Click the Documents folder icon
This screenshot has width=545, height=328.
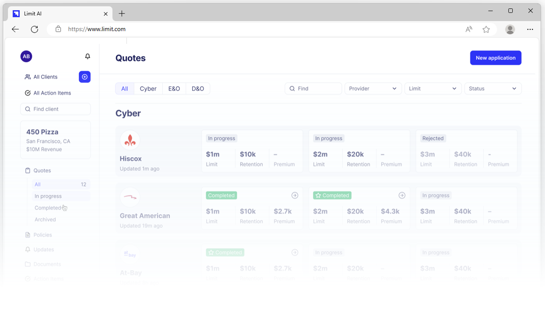click(28, 264)
